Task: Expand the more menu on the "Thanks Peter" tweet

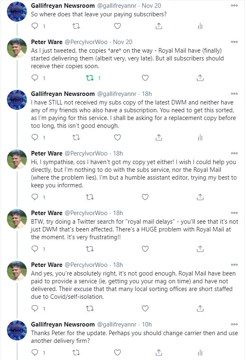Action: coord(234,324)
